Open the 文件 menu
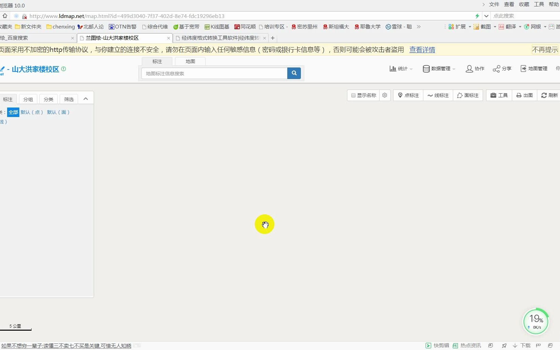The height and width of the screenshot is (350, 560). point(494,4)
